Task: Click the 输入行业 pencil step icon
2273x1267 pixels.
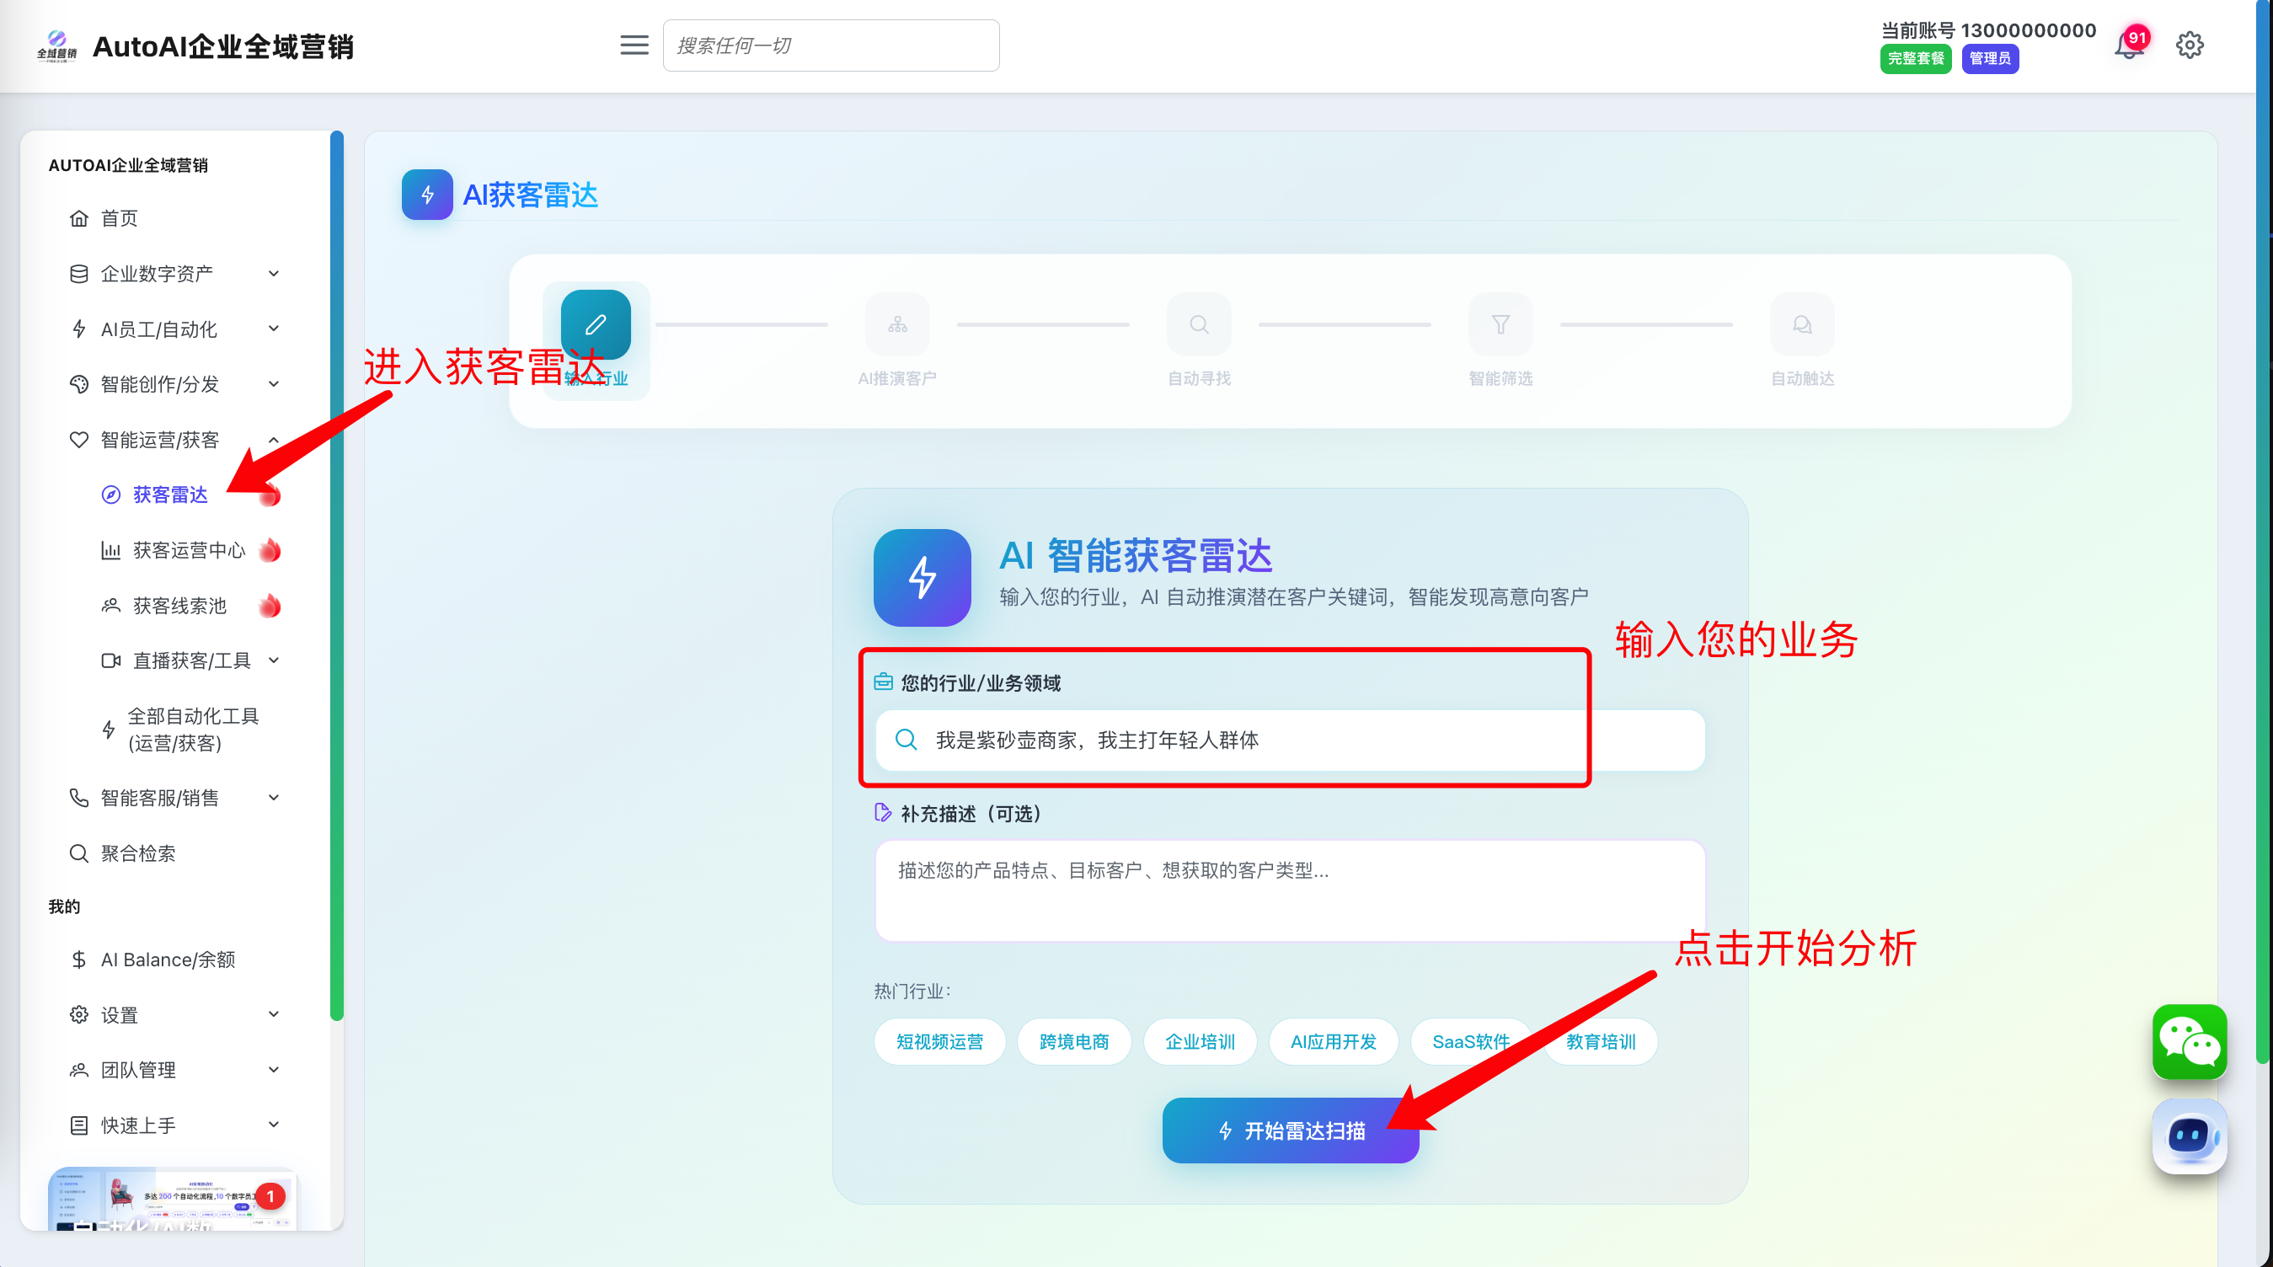Action: click(596, 324)
